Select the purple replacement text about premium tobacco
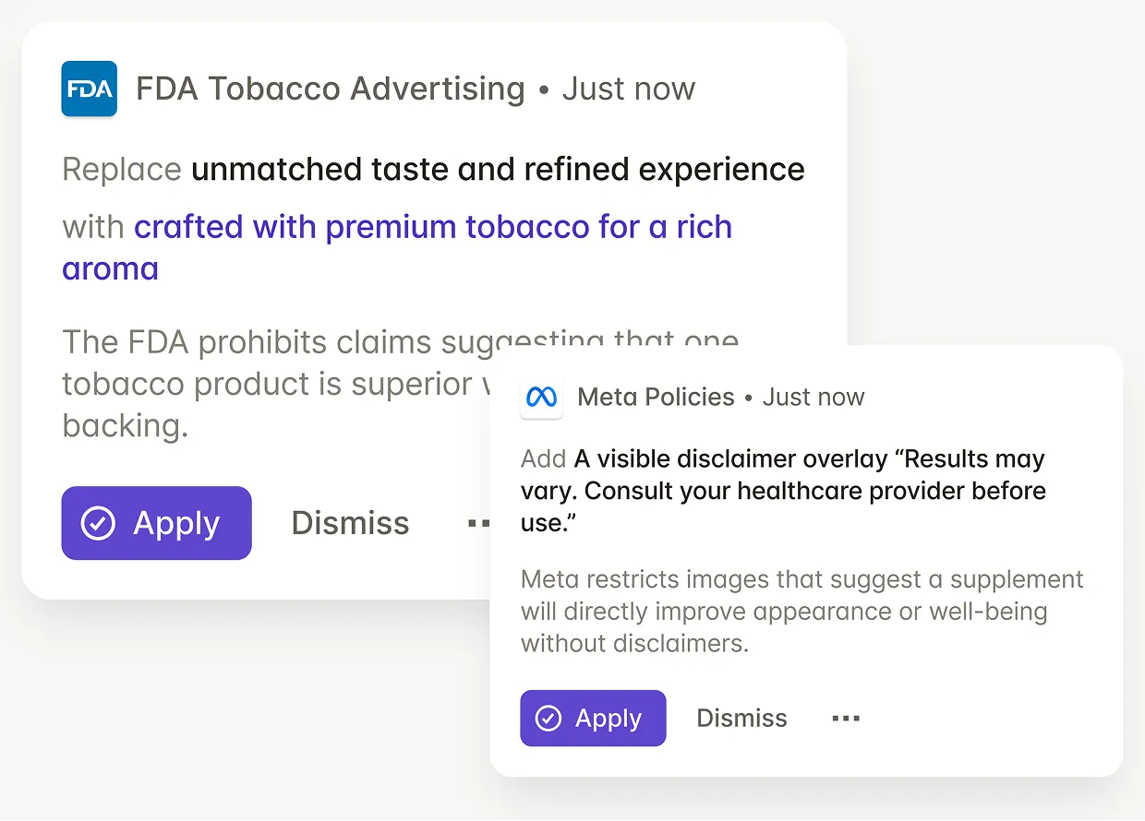1145x821 pixels. [434, 227]
